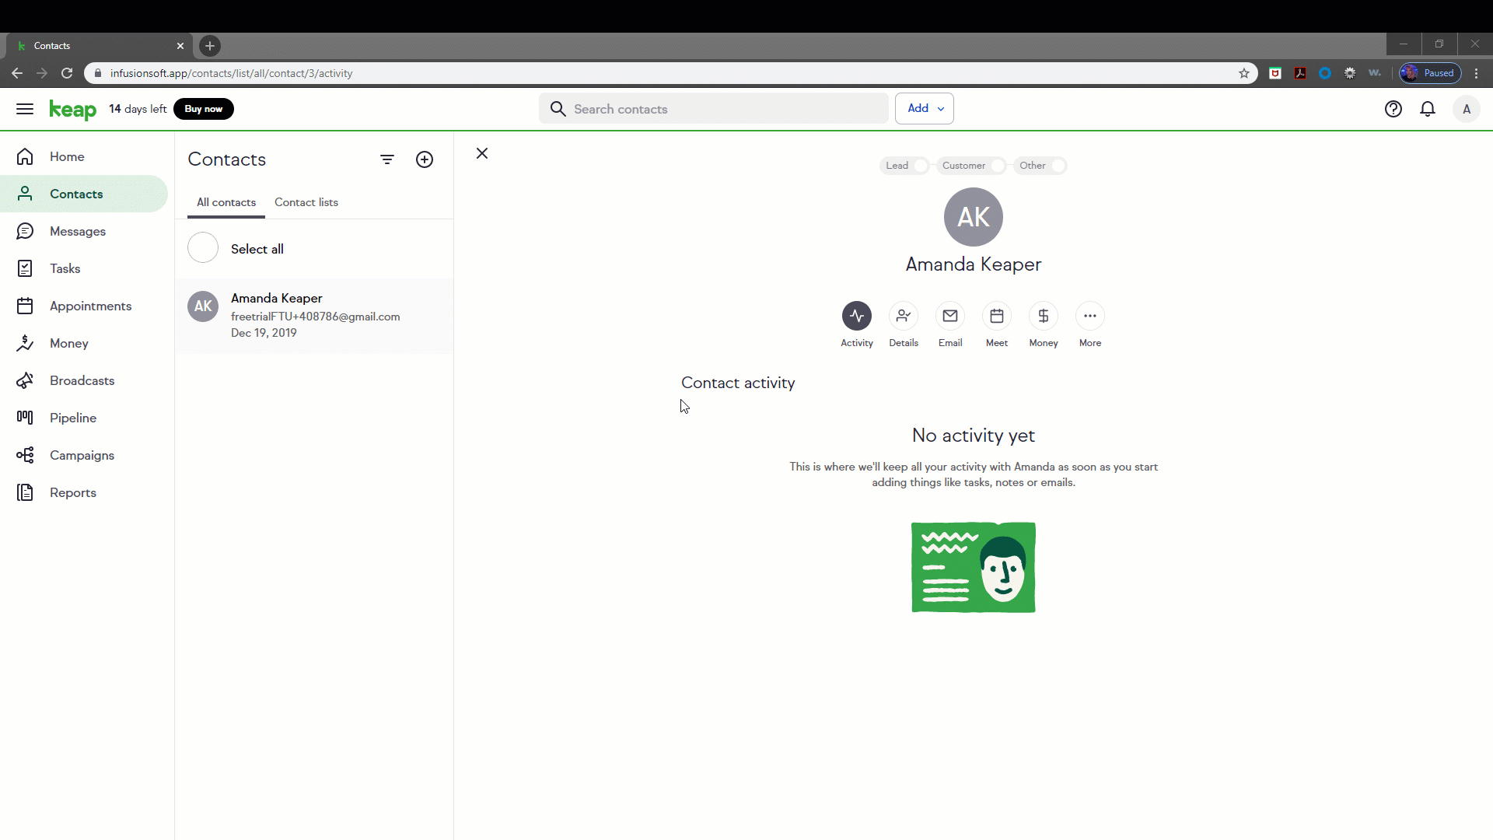Open Pipeline in the sidebar

[x=73, y=418]
